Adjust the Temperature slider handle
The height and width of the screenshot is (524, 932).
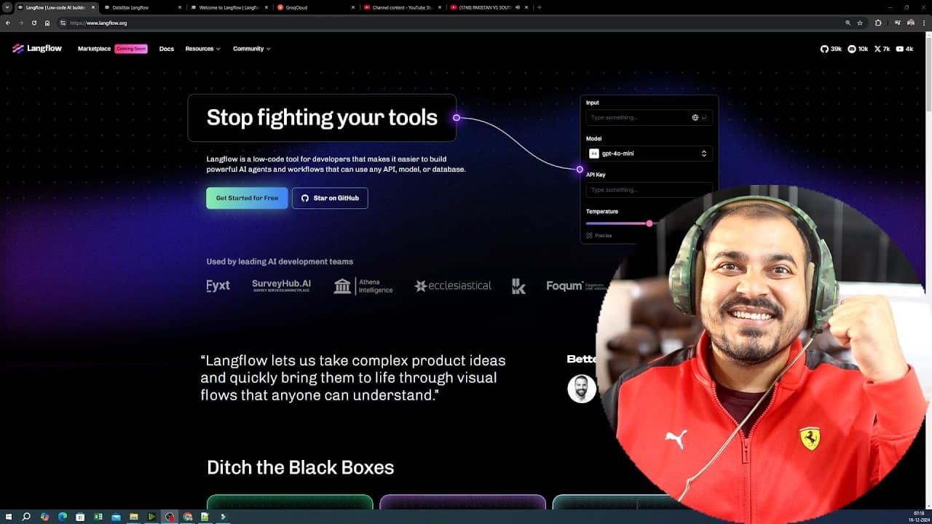tap(649, 223)
